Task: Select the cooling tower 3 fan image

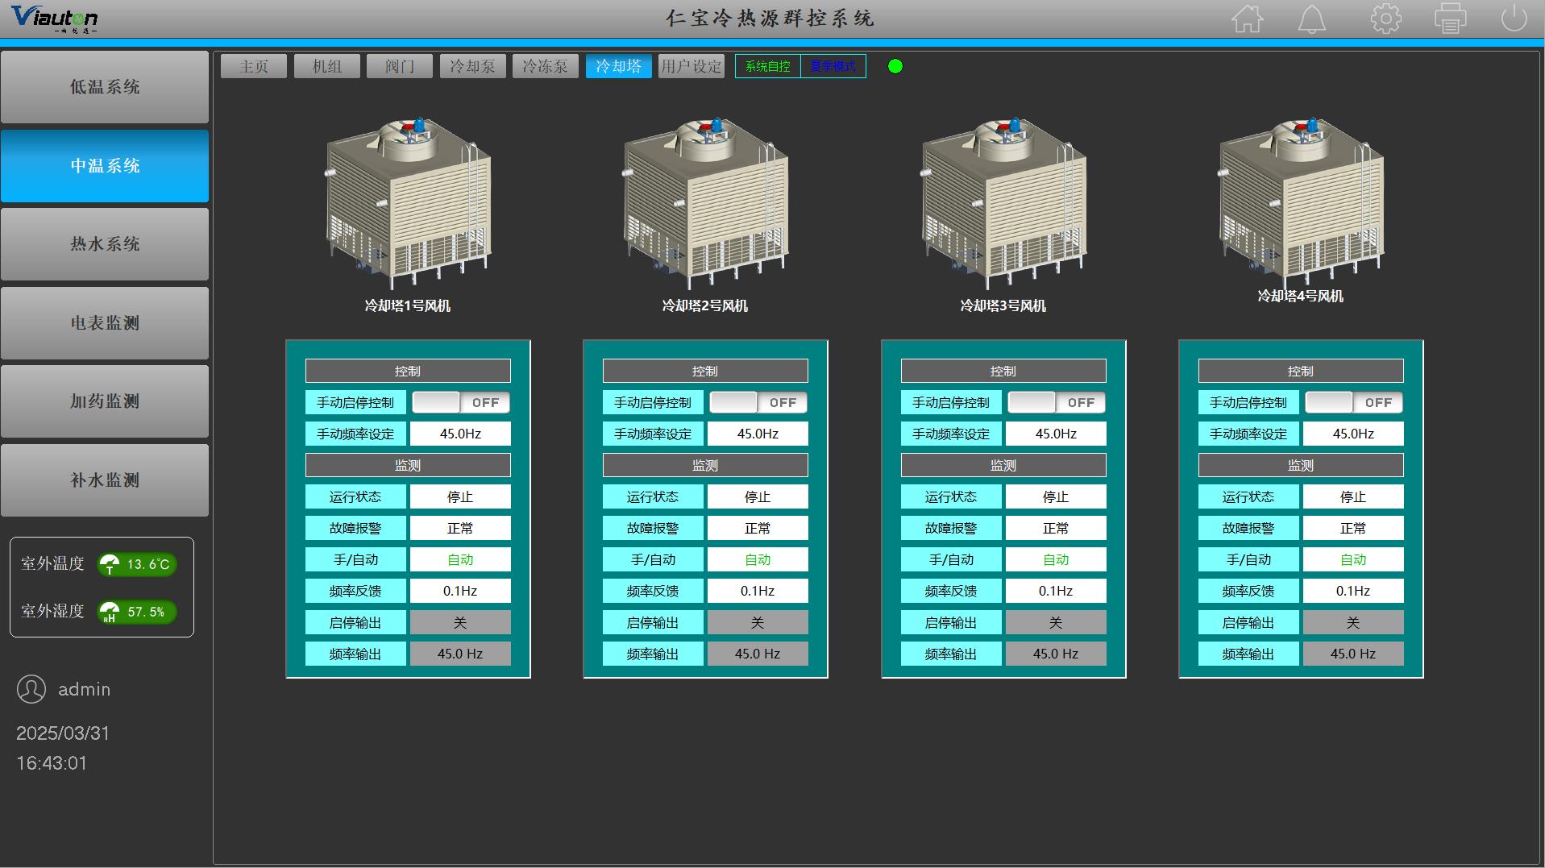Action: tap(1003, 201)
